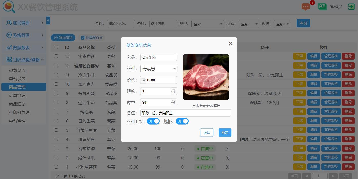Viewport: 358px width, 179px height.
Task: Collapse the sidebar with the arrow icon
Action: [x=48, y=20]
